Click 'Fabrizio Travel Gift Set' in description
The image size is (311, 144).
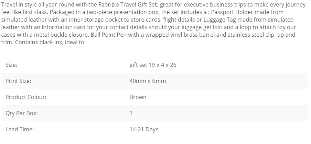coord(128,4)
